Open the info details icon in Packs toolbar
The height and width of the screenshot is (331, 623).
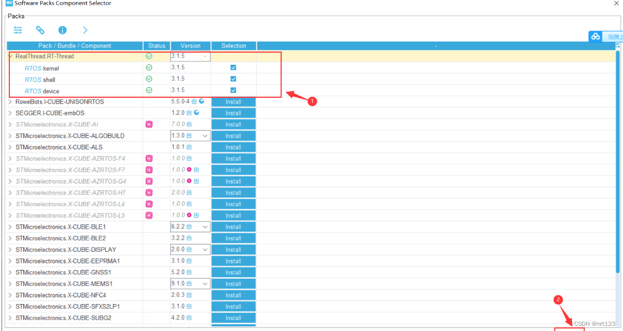tap(63, 30)
